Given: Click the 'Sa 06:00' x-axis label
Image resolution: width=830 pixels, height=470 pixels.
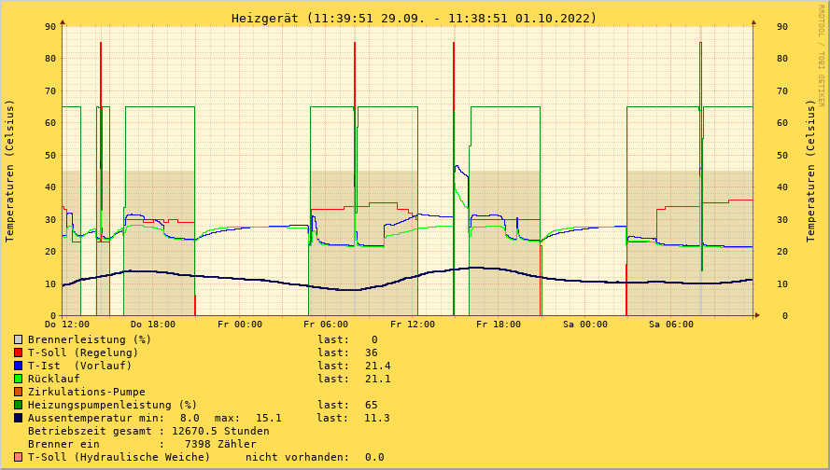Looking at the screenshot, I should tap(671, 325).
